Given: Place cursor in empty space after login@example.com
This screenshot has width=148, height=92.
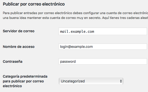Looking at the screenshot, I should coord(120,47).
